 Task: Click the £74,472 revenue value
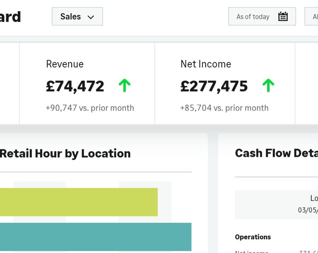(x=75, y=86)
